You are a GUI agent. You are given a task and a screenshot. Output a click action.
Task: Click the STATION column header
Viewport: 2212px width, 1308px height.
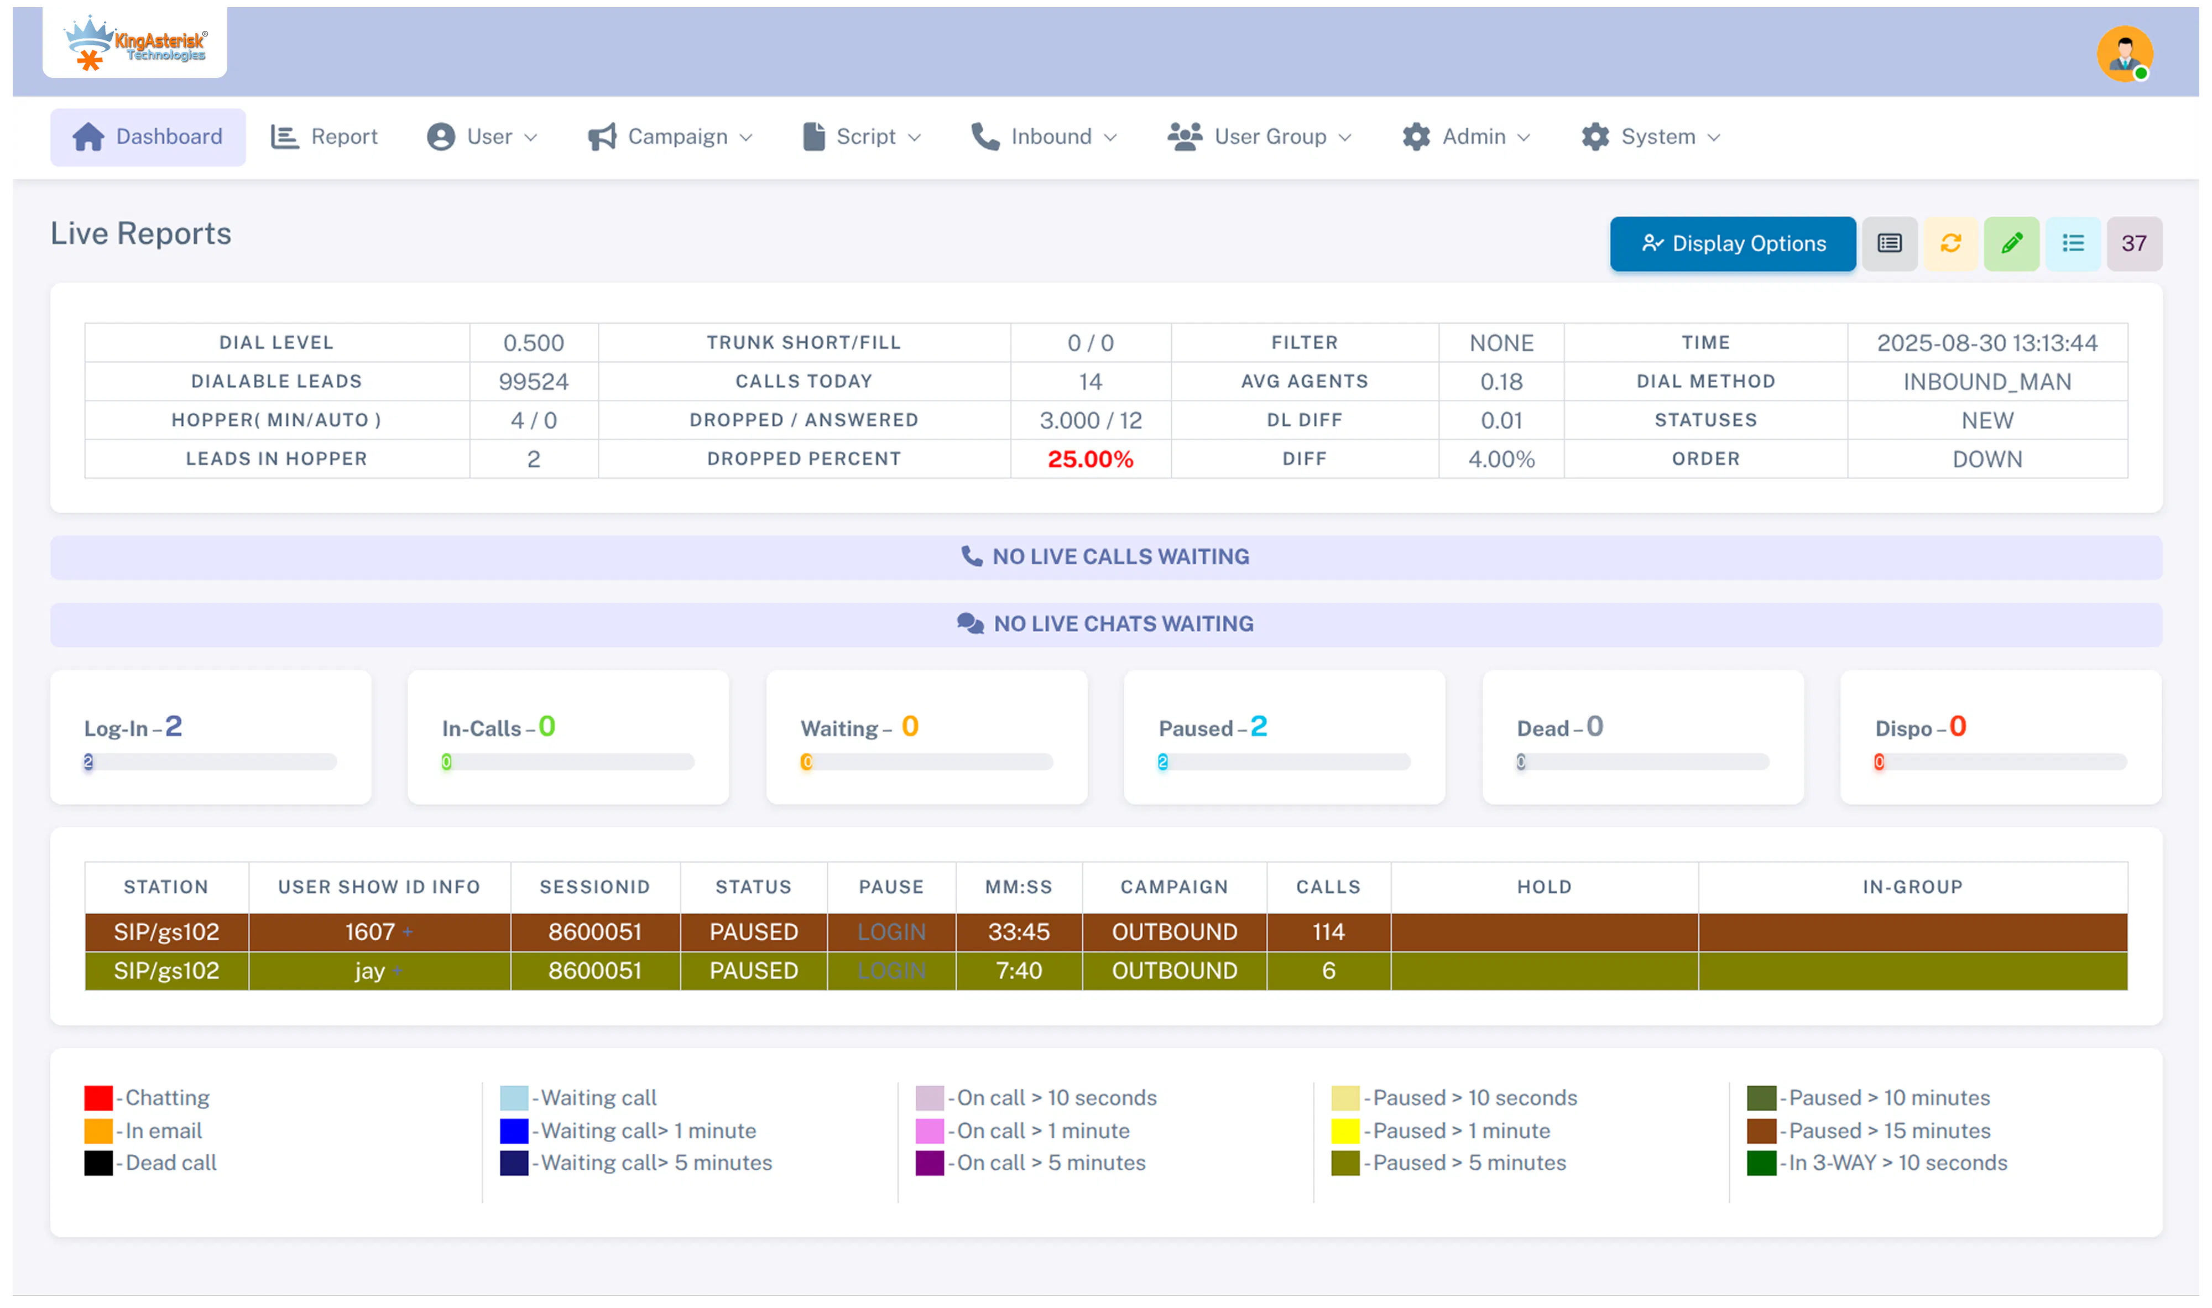166,887
